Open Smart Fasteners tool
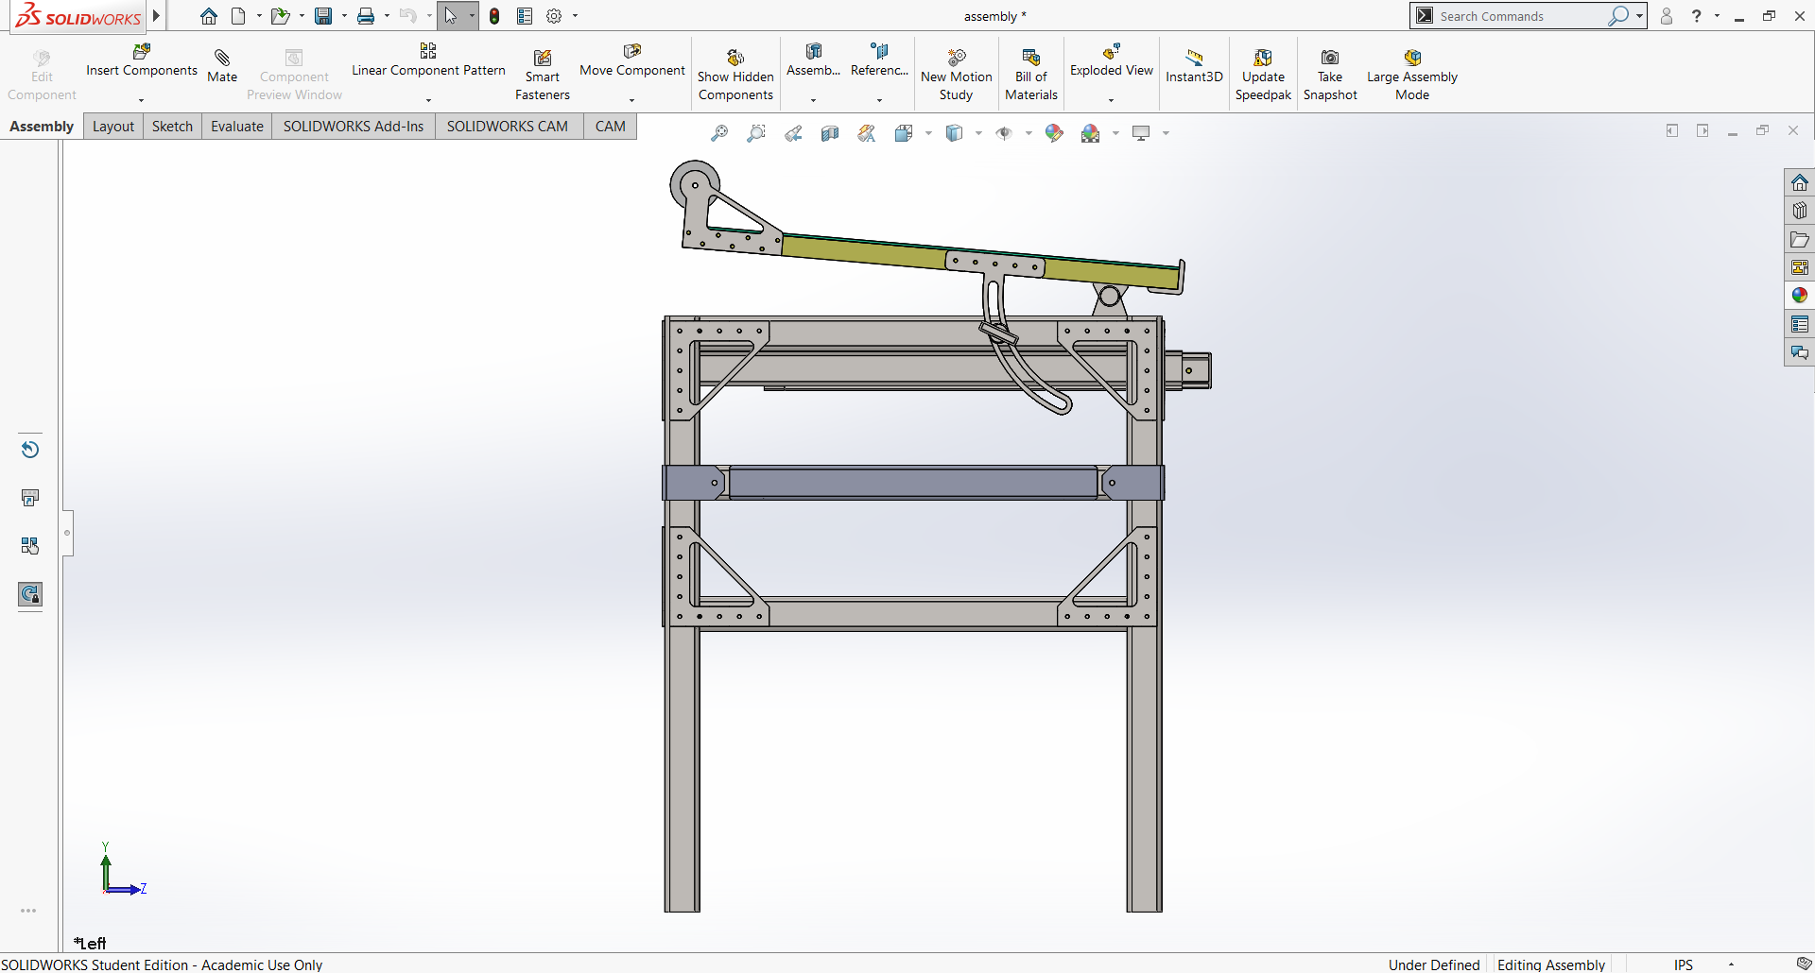The width and height of the screenshot is (1815, 973). [543, 75]
